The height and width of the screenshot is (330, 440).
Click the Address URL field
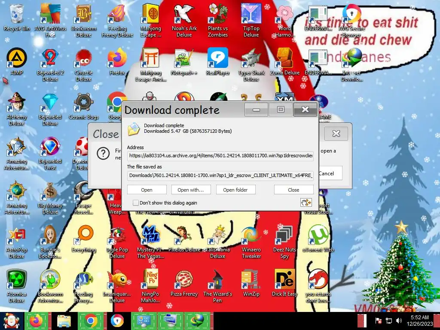tap(220, 156)
